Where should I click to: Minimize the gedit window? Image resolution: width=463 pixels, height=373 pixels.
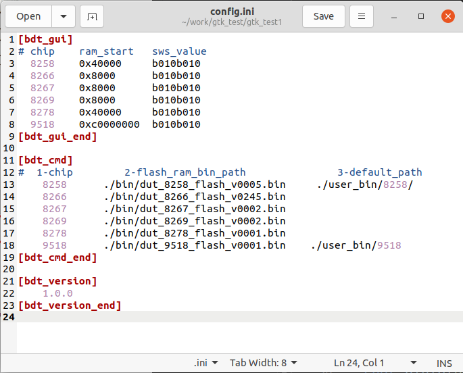[x=394, y=16]
